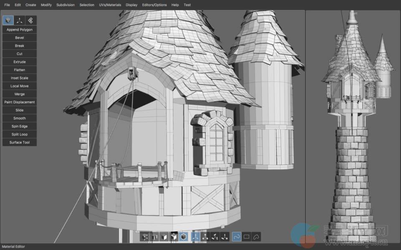The image size is (401, 250).
Task: Open Material Editor from the status bar
Action: [x=14, y=247]
